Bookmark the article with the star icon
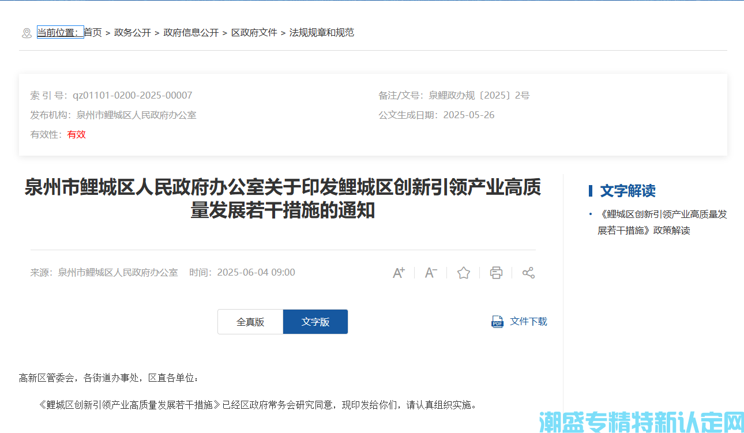The width and height of the screenshot is (744, 433). click(464, 273)
